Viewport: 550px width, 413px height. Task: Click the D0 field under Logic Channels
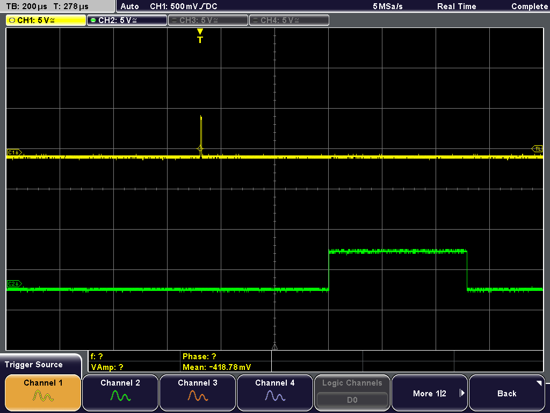click(x=352, y=400)
